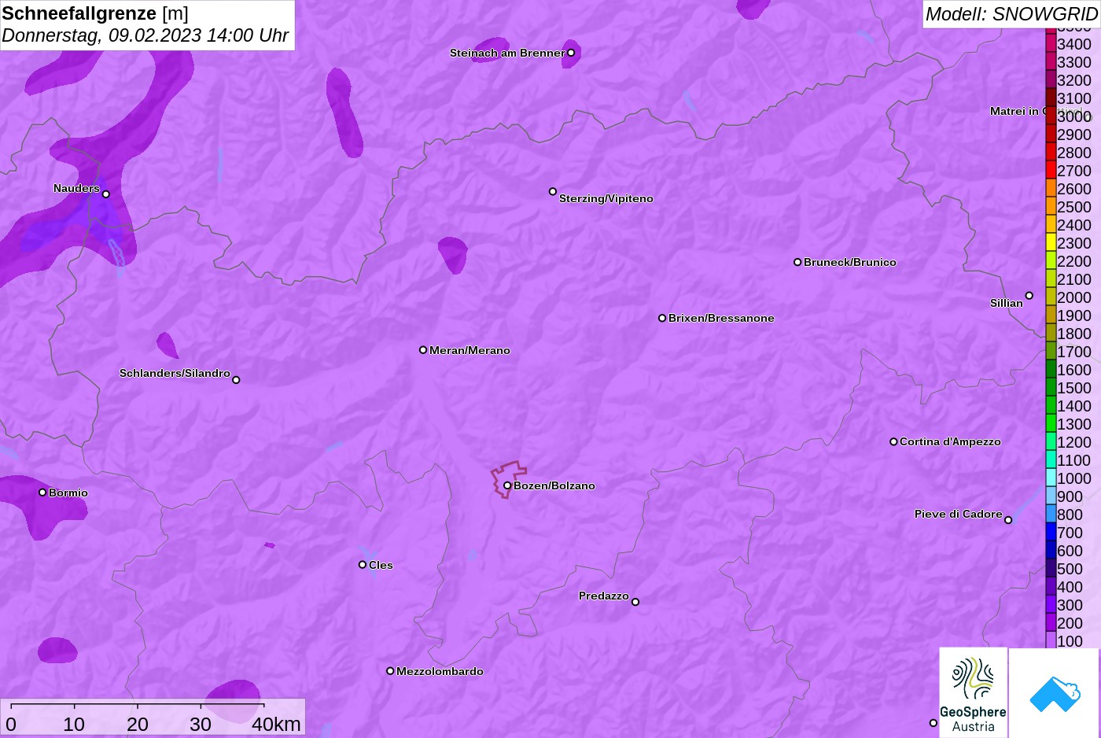Click the 'Modell: SNOWGRID' label
Image resolution: width=1101 pixels, height=738 pixels.
point(1011,14)
